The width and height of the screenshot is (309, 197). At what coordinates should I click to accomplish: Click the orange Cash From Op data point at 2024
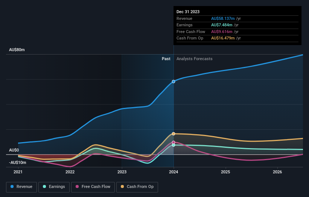[174, 134]
